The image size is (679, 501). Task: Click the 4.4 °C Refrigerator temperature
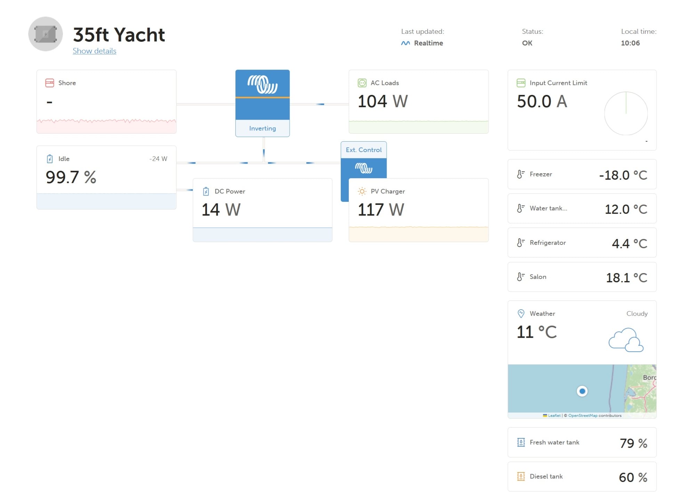[629, 244]
